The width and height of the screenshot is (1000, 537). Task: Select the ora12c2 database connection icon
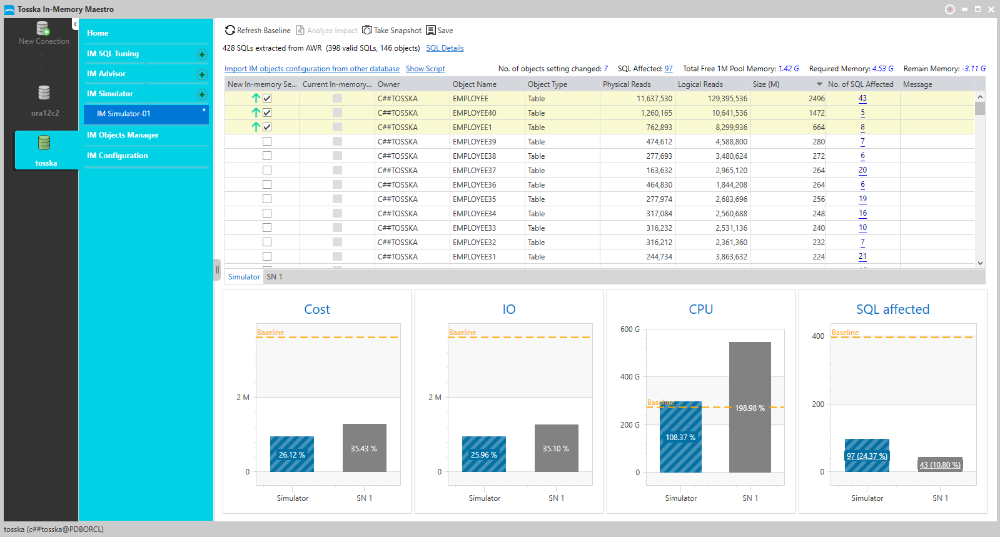[x=44, y=93]
